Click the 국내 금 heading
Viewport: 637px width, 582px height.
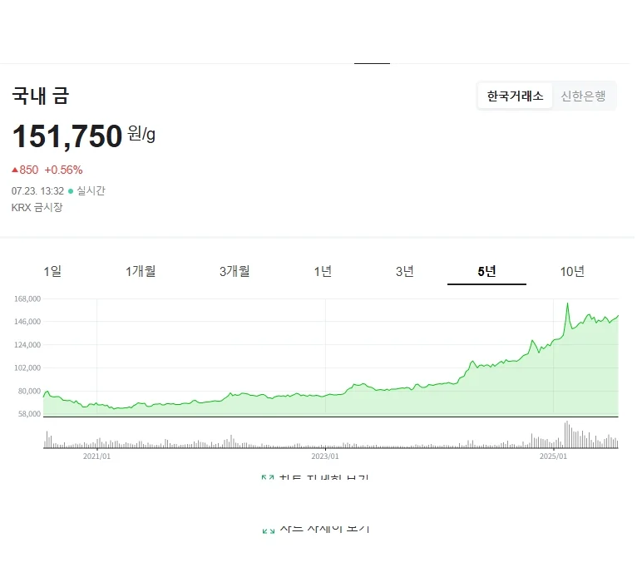pyautogui.click(x=40, y=96)
